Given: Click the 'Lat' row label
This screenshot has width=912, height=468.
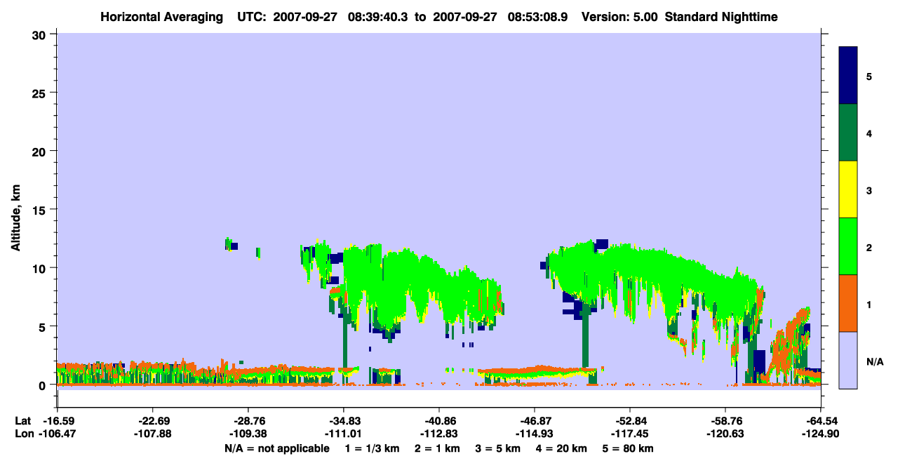Looking at the screenshot, I should click(23, 421).
